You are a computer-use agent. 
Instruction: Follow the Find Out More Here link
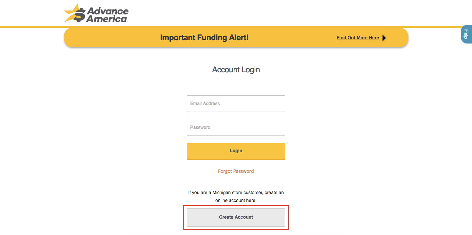[358, 38]
